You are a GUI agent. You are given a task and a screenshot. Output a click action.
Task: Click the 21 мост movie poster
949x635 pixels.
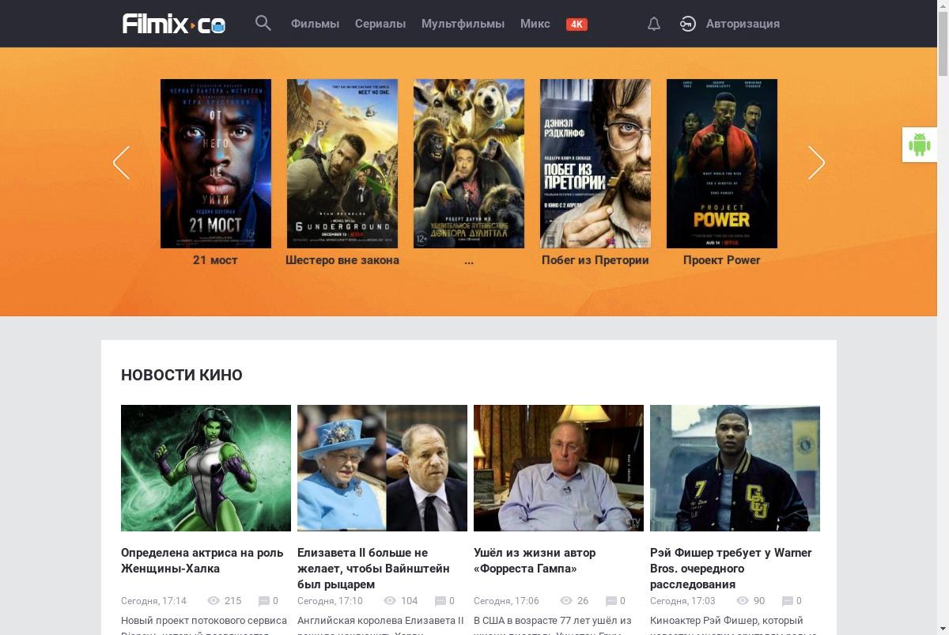[x=216, y=164]
